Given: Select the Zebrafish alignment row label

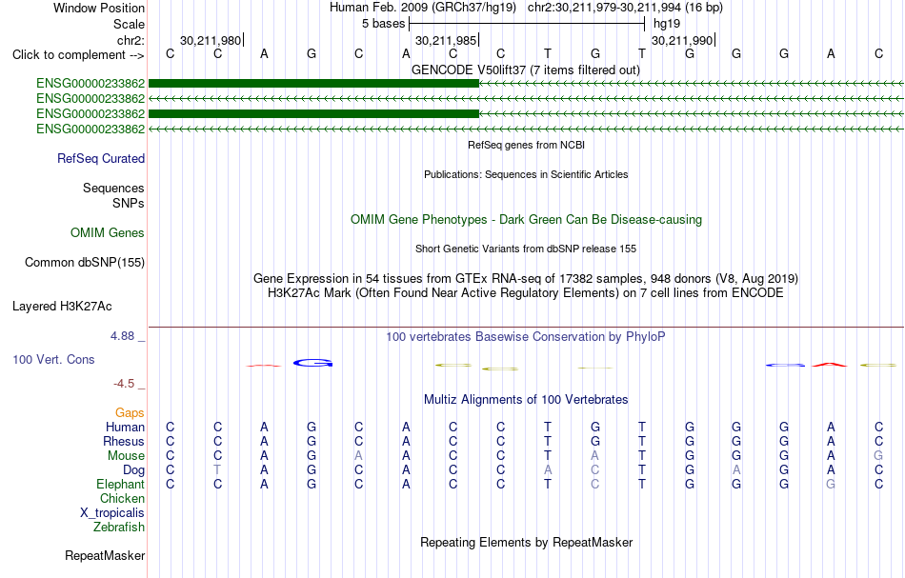Looking at the screenshot, I should pyautogui.click(x=119, y=528).
